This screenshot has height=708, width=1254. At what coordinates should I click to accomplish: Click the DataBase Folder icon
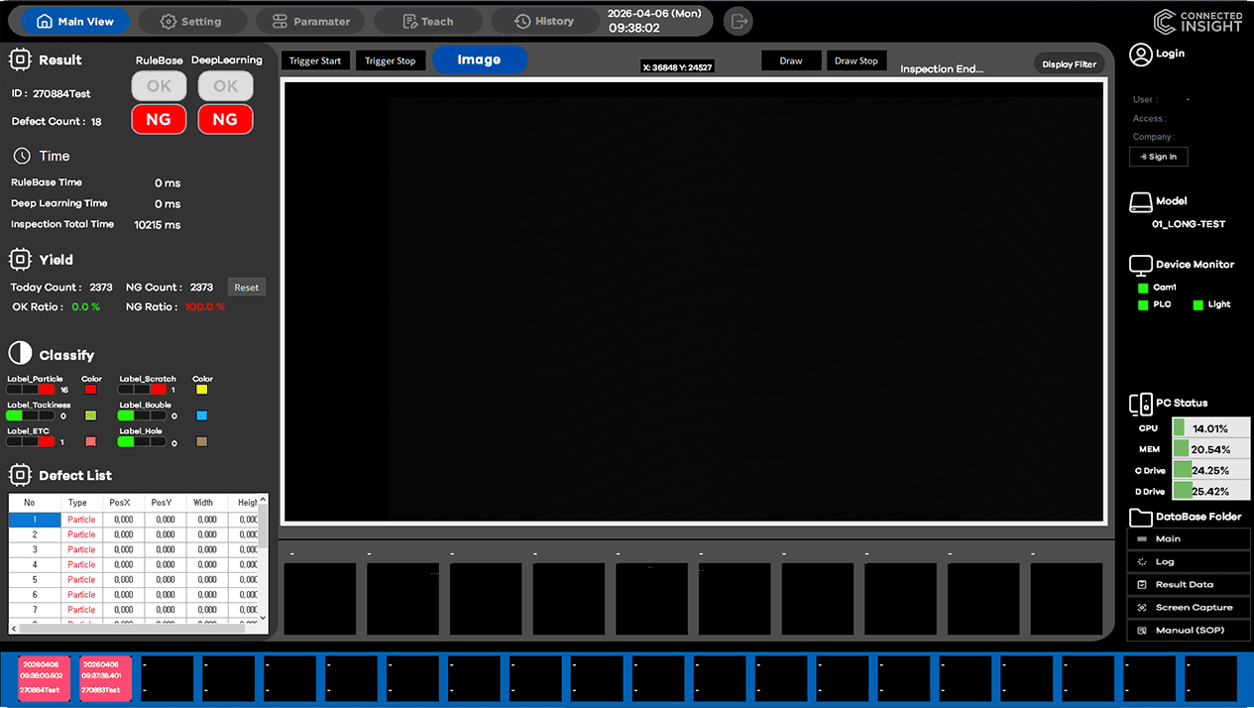[1141, 517]
